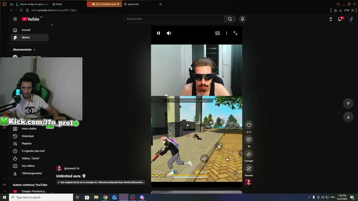
Task: Show hidden system tray icons chevron
Action: [309, 197]
